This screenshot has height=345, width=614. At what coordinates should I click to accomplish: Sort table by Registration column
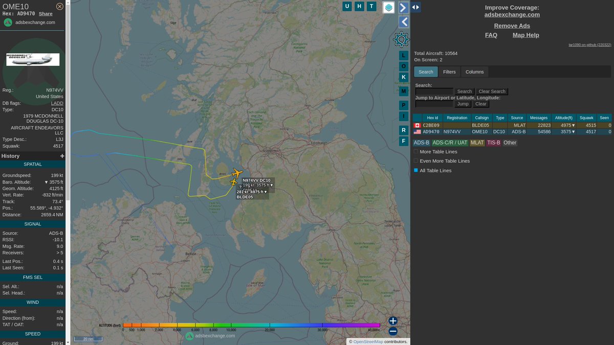[x=456, y=118]
